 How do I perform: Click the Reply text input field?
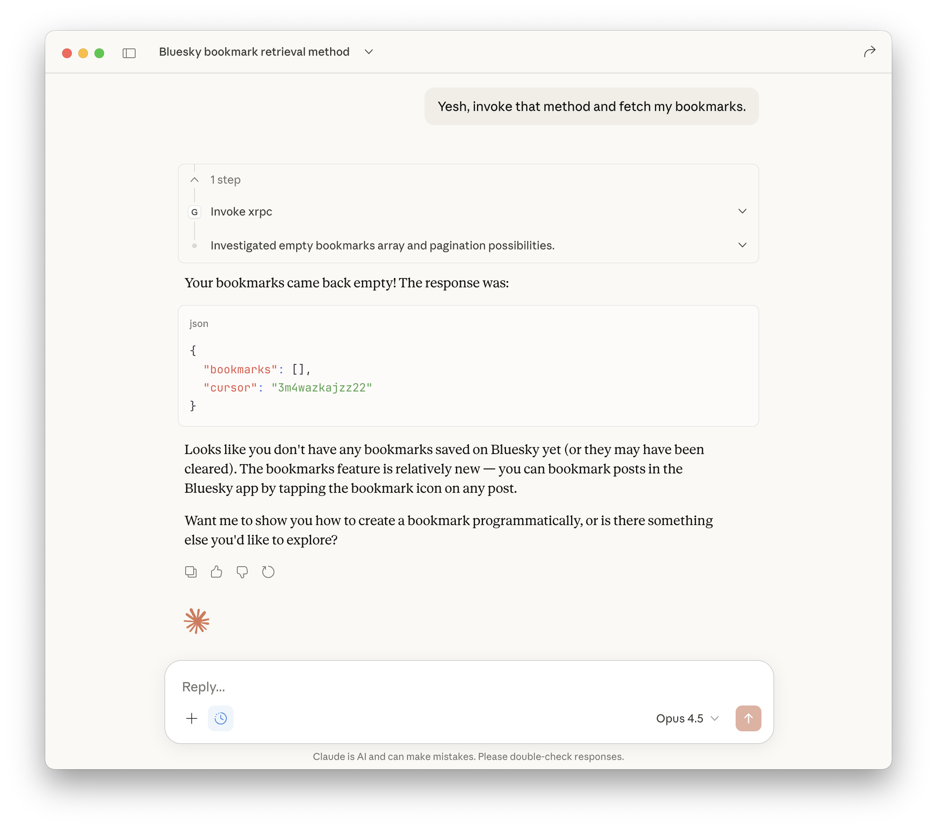click(458, 687)
